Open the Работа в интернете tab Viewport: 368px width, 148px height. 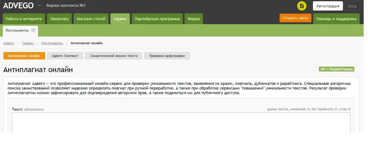click(24, 19)
